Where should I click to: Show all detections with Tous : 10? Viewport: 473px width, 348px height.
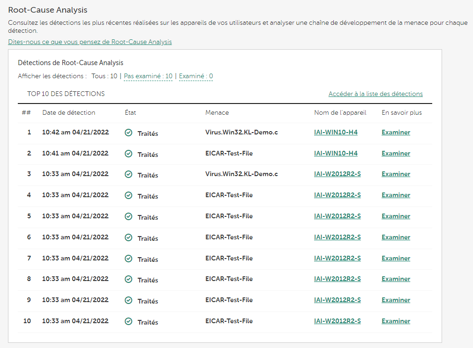pyautogui.click(x=104, y=76)
